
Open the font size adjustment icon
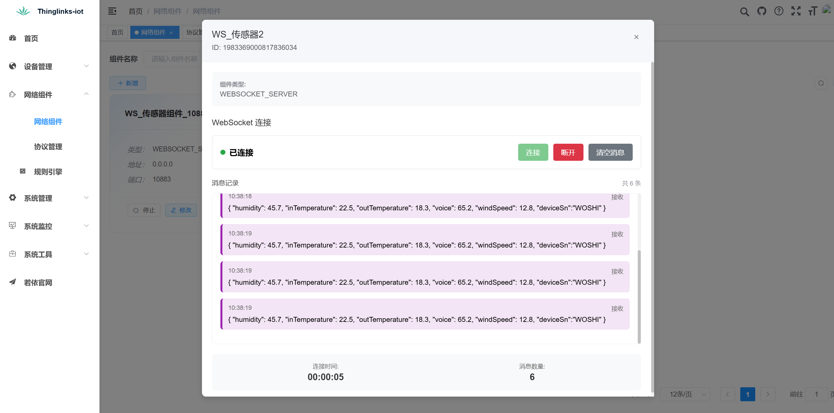tap(813, 11)
